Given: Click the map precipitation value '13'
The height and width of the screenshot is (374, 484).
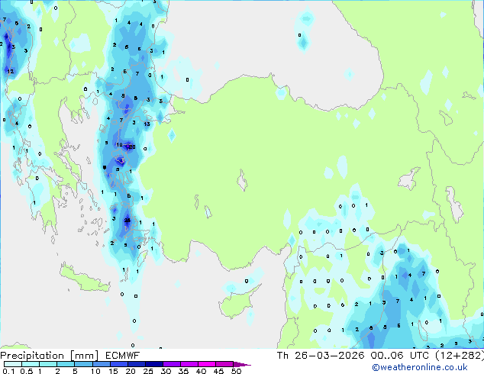Looking at the screenshot, I should coord(147,124).
